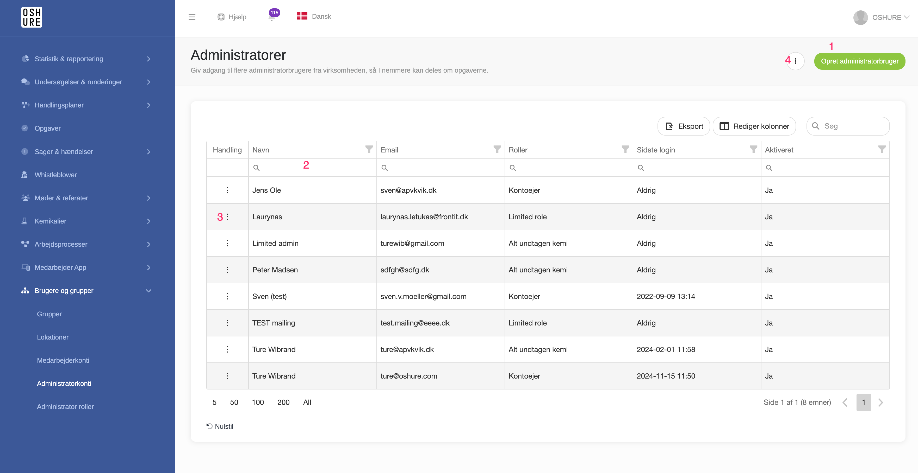
Task: Go to Administrator roller page
Action: pos(65,406)
